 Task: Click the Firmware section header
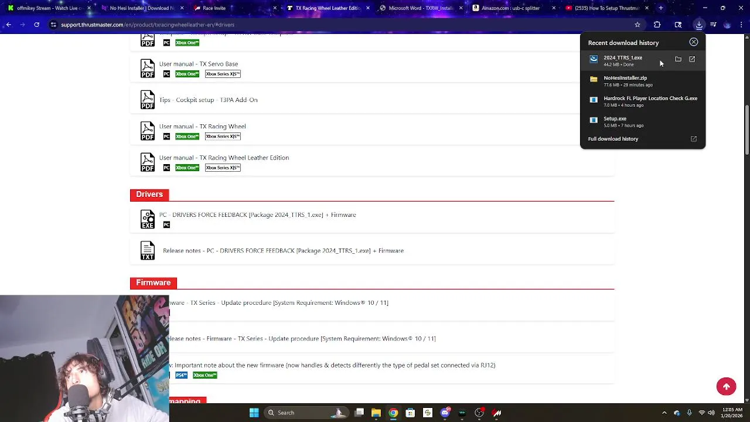coord(153,283)
